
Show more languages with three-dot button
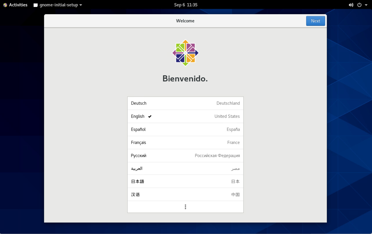(x=185, y=207)
